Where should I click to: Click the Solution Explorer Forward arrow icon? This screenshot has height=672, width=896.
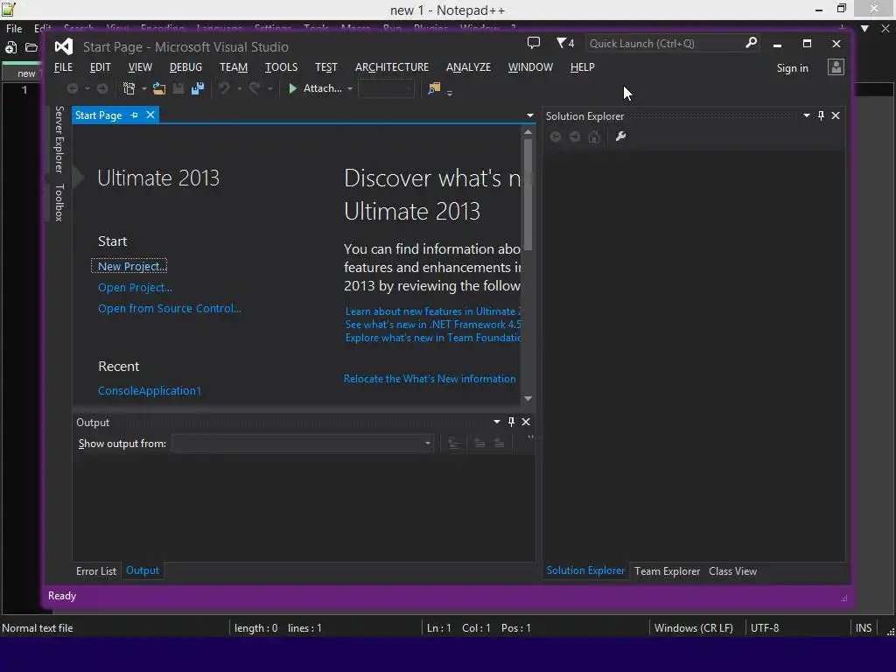[575, 136]
